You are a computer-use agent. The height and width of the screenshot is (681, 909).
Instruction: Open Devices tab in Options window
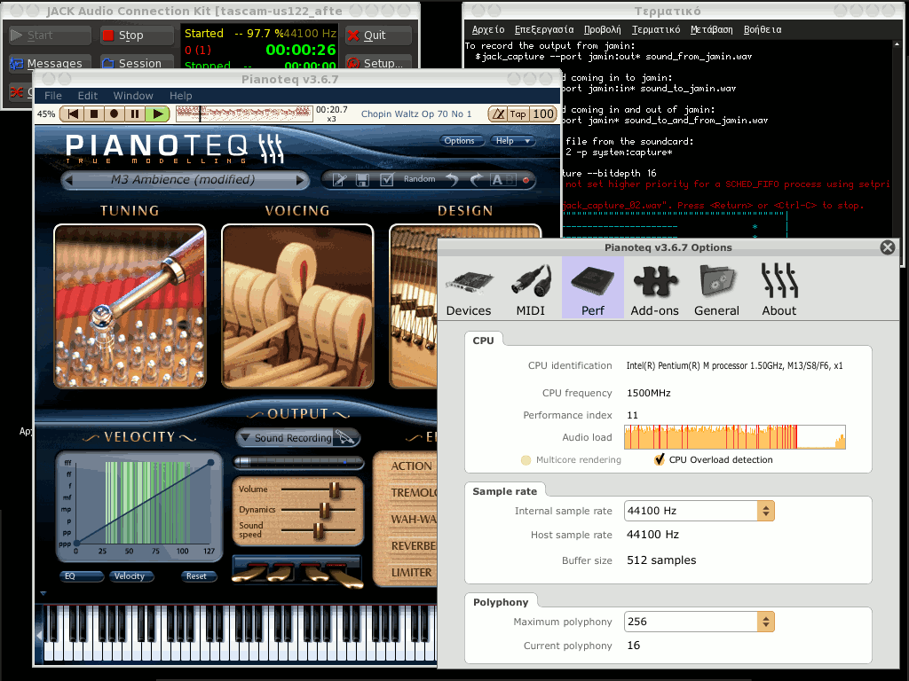click(x=469, y=288)
